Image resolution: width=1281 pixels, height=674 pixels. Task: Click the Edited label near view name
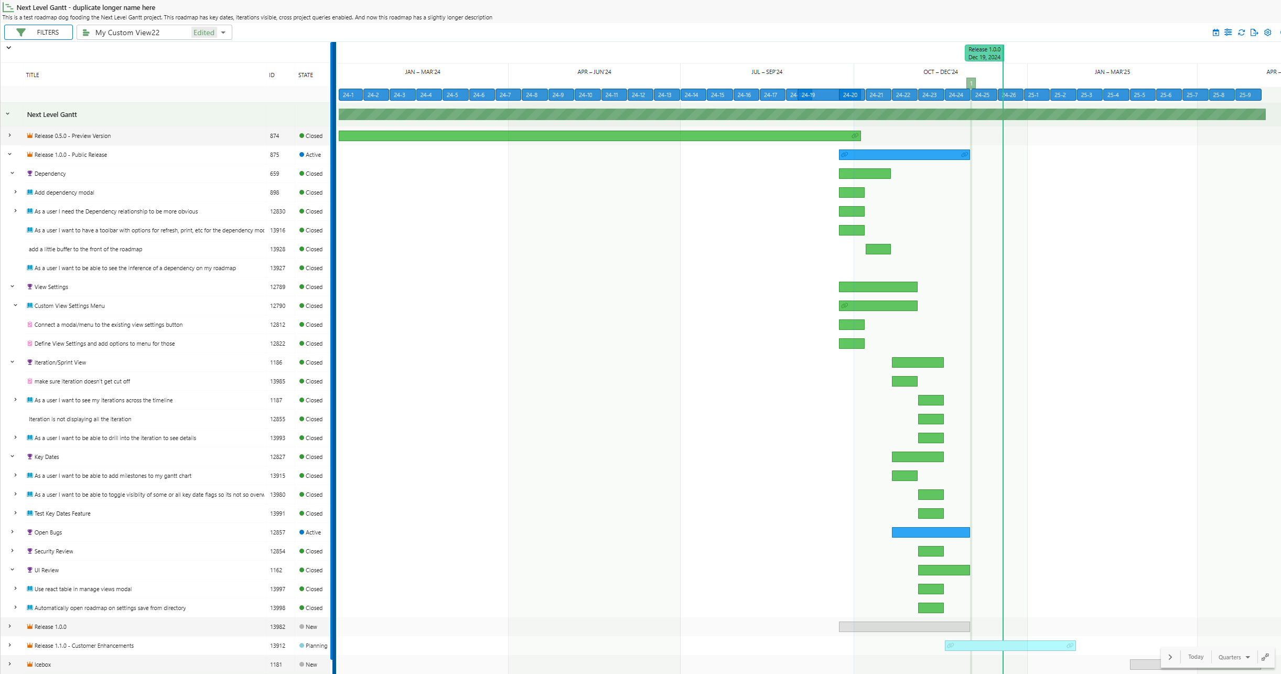pos(204,32)
